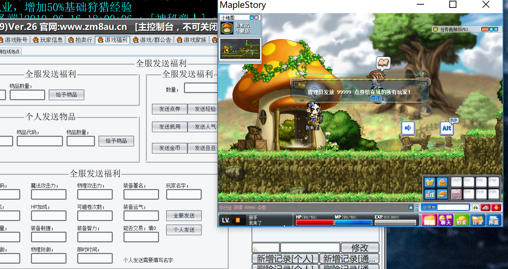
Task: Click the Pup quickslot key
Action: [493, 182]
